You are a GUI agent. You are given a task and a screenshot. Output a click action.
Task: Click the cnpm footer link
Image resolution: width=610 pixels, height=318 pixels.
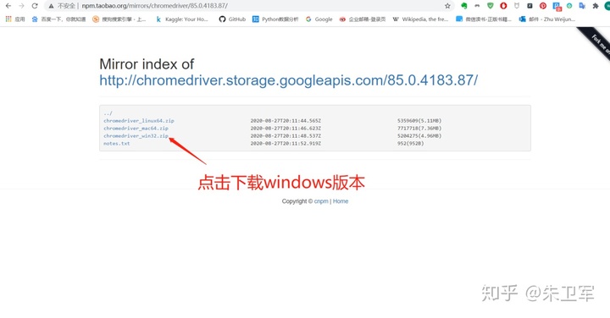(x=321, y=201)
